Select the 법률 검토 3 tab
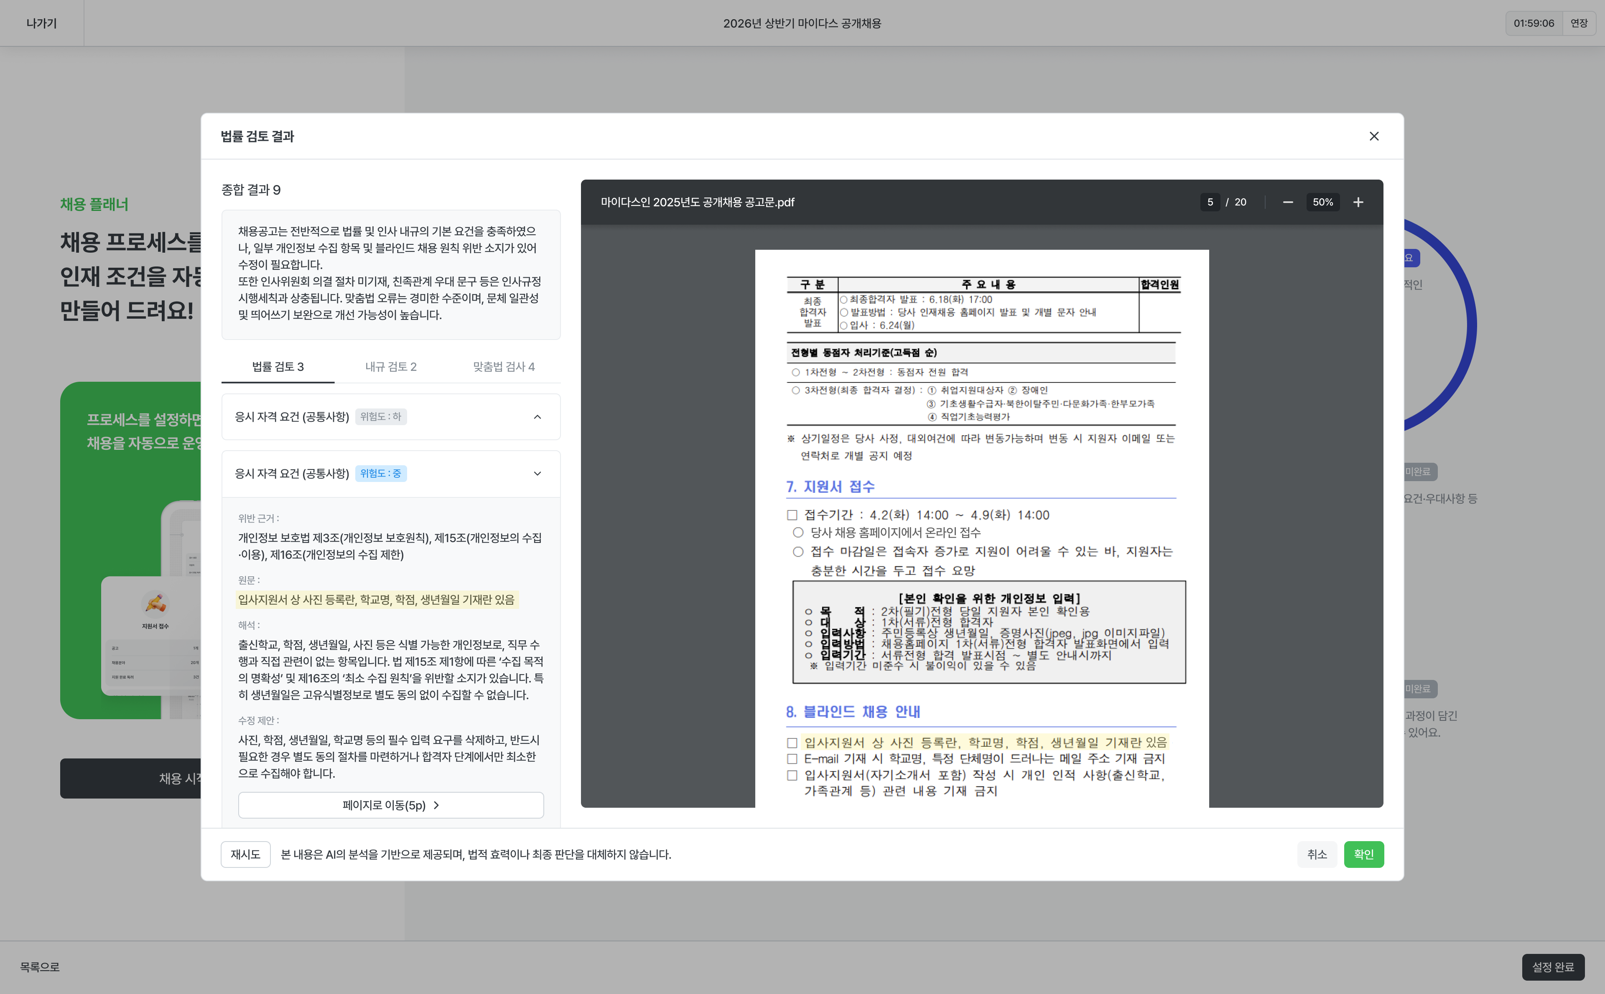The image size is (1605, 994). [278, 367]
